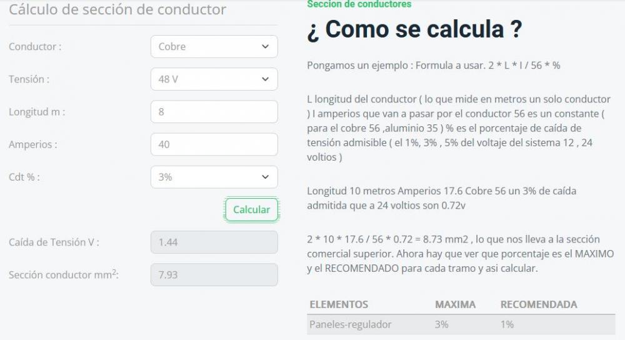Select the Paneles-regulador table row
Image resolution: width=625 pixels, height=340 pixels.
coord(461,324)
